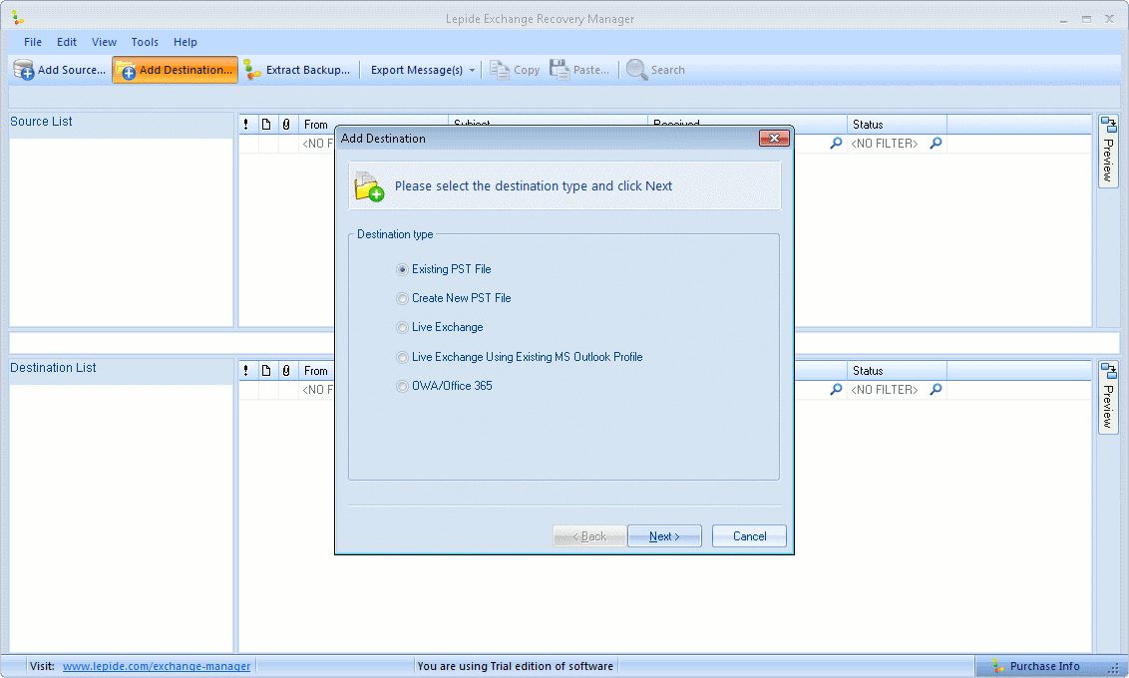The width and height of the screenshot is (1129, 678).
Task: Click the Cancel button in dialog
Action: 750,536
